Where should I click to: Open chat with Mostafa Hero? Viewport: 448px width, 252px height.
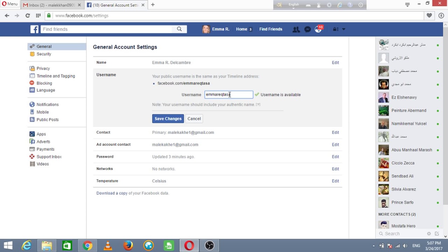(409, 226)
